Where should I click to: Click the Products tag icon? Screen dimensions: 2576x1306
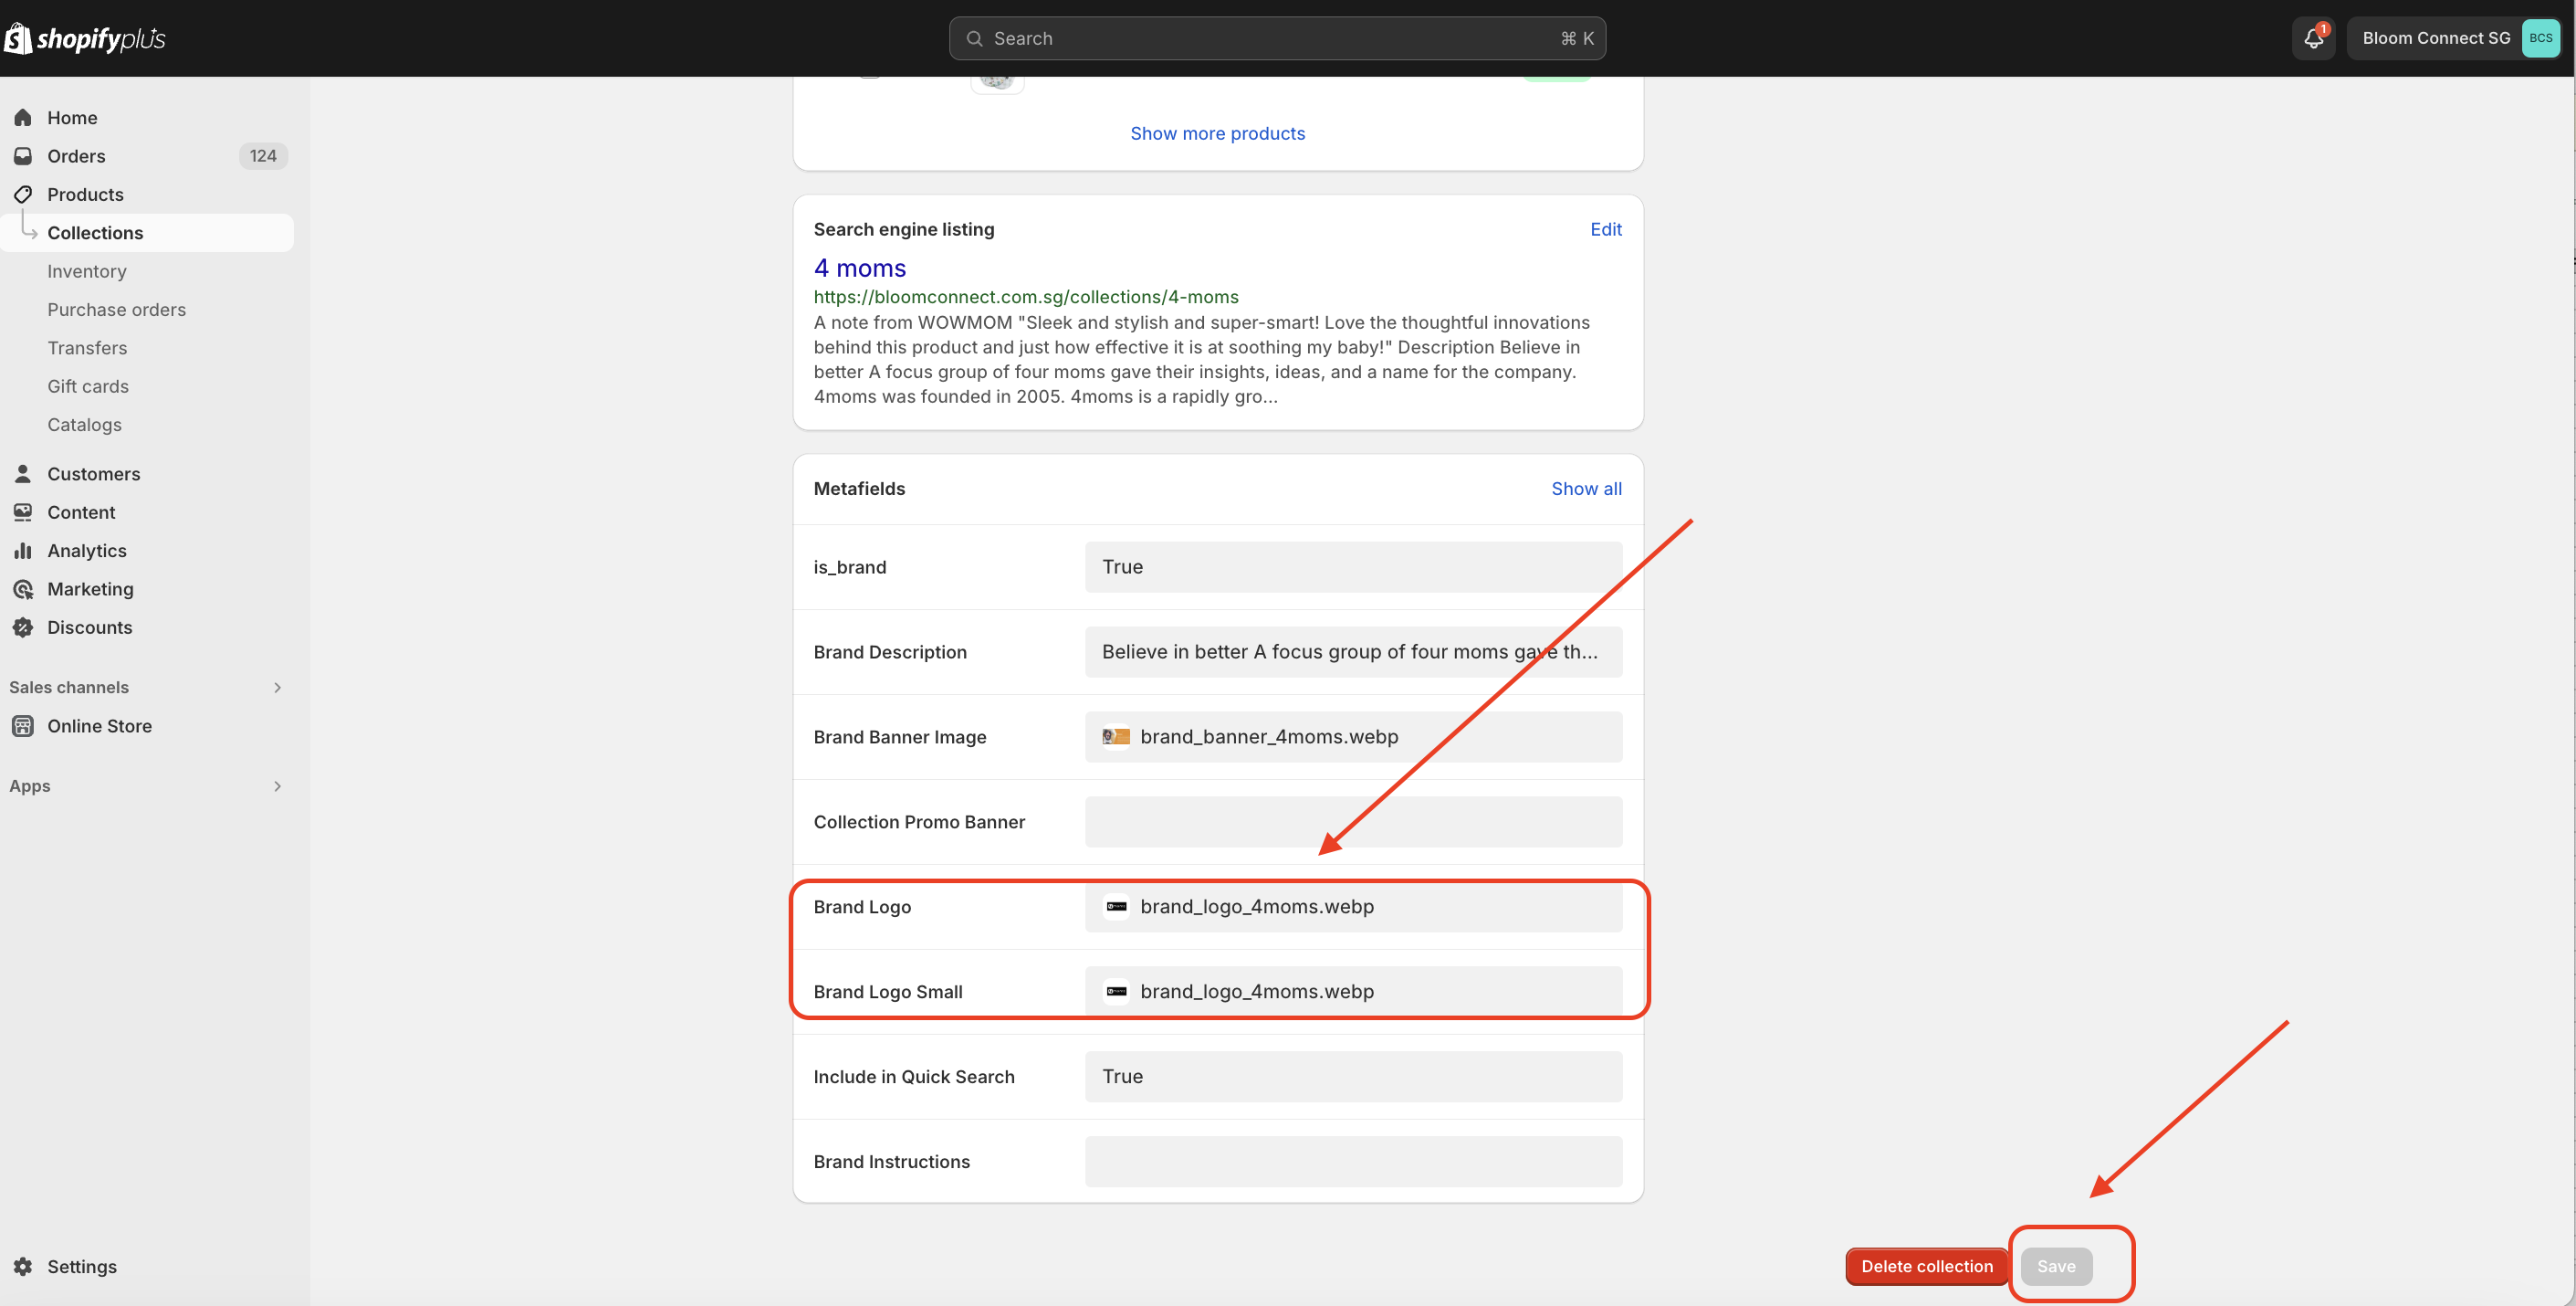coord(23,195)
